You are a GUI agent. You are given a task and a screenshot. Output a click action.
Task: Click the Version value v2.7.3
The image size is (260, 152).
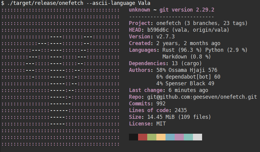(x=166, y=37)
